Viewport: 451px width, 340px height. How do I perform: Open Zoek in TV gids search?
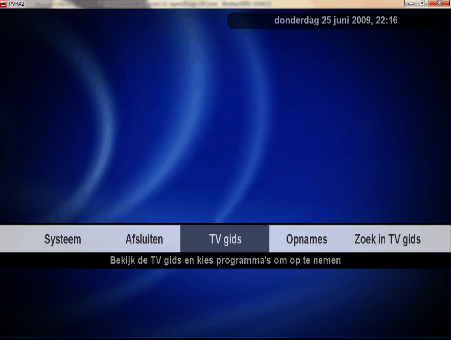388,239
